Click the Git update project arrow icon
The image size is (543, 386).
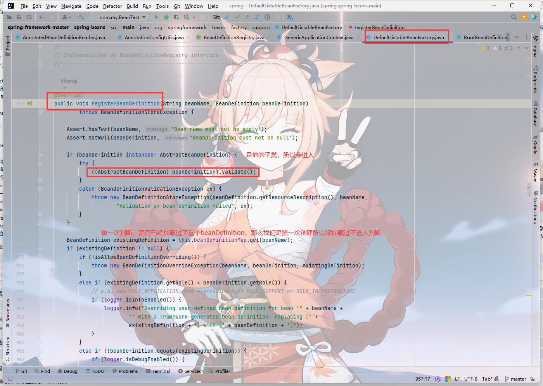(227, 17)
